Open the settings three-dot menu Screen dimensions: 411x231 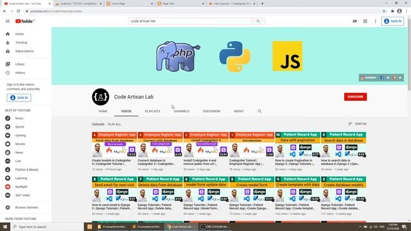375,21
